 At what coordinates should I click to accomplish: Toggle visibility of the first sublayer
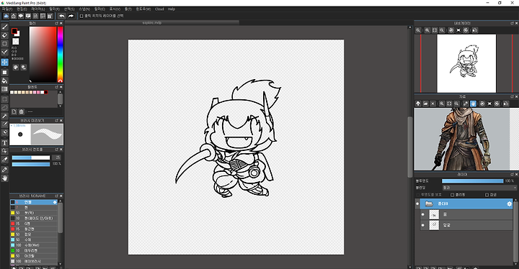click(422, 214)
